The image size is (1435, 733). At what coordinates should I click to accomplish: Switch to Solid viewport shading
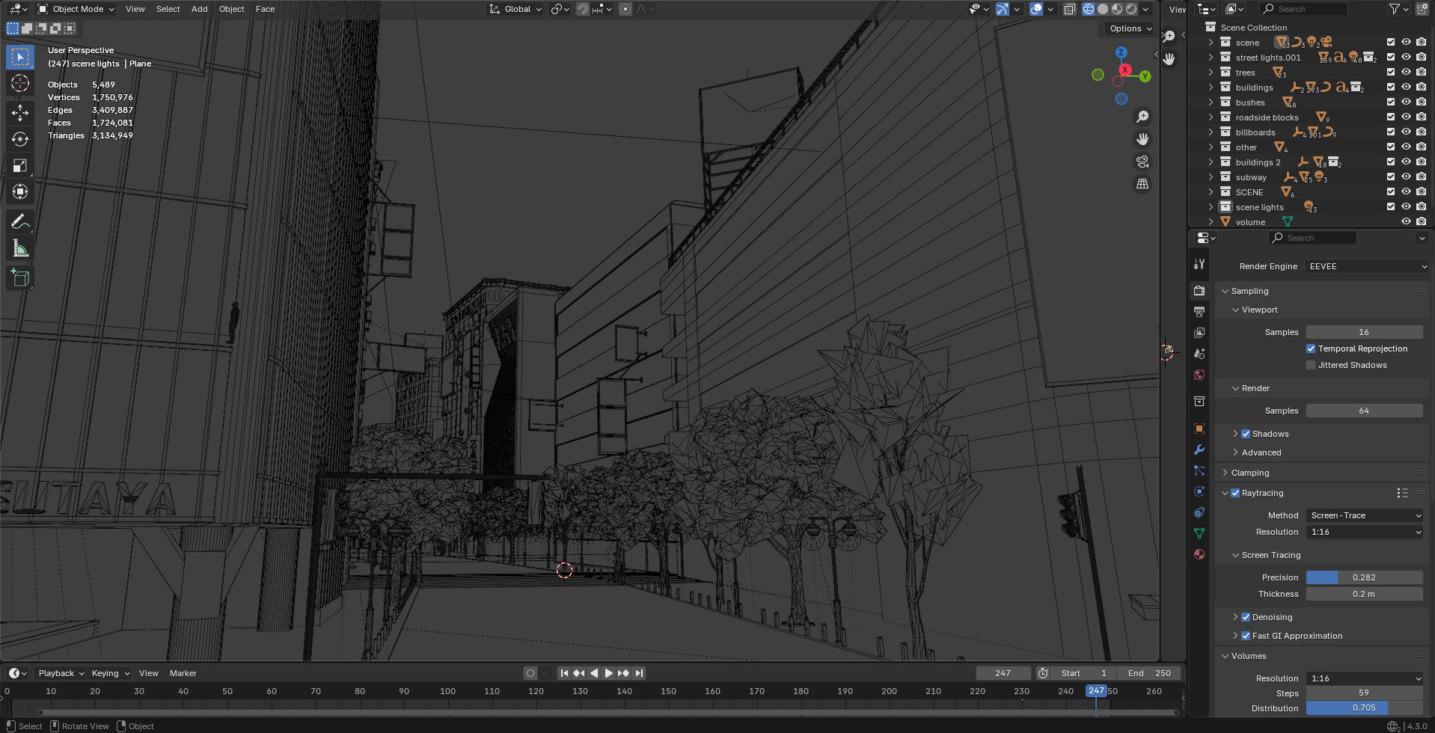tap(1103, 9)
